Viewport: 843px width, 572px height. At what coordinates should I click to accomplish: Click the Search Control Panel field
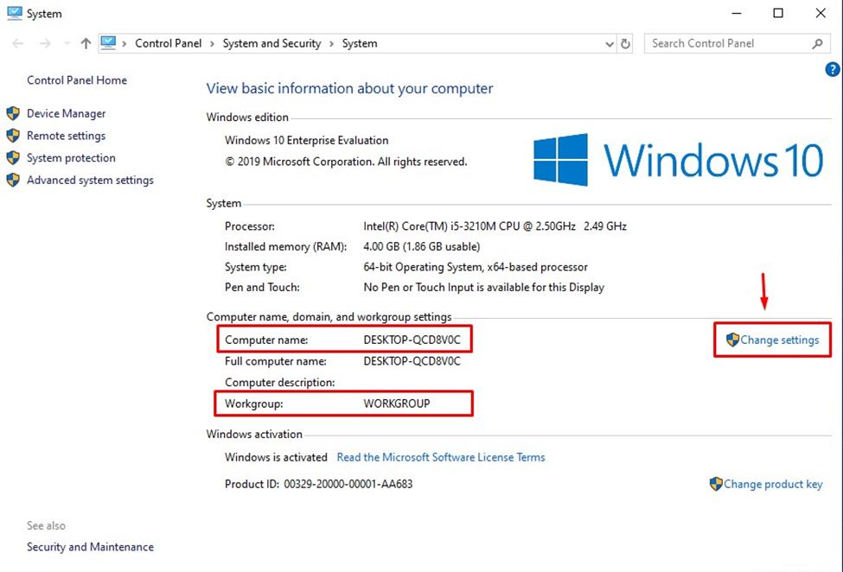click(x=726, y=43)
